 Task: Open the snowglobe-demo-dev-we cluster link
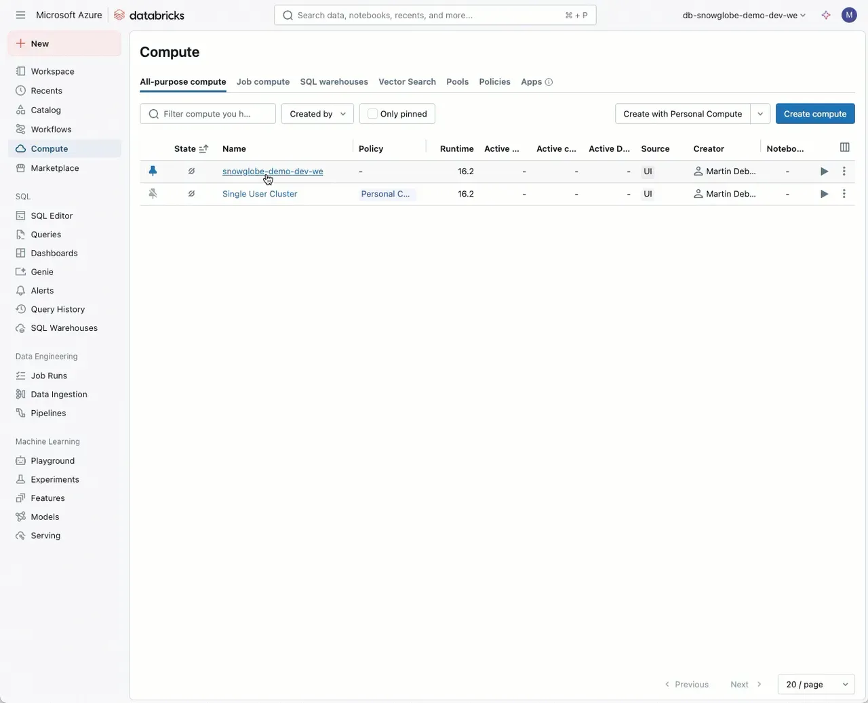point(273,172)
